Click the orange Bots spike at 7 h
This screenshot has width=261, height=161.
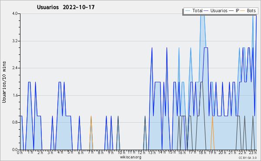click(91, 133)
